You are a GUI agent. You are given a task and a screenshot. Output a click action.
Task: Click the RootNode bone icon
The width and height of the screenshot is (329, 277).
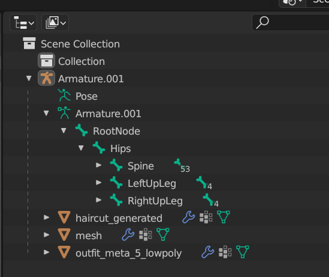[x=82, y=130]
